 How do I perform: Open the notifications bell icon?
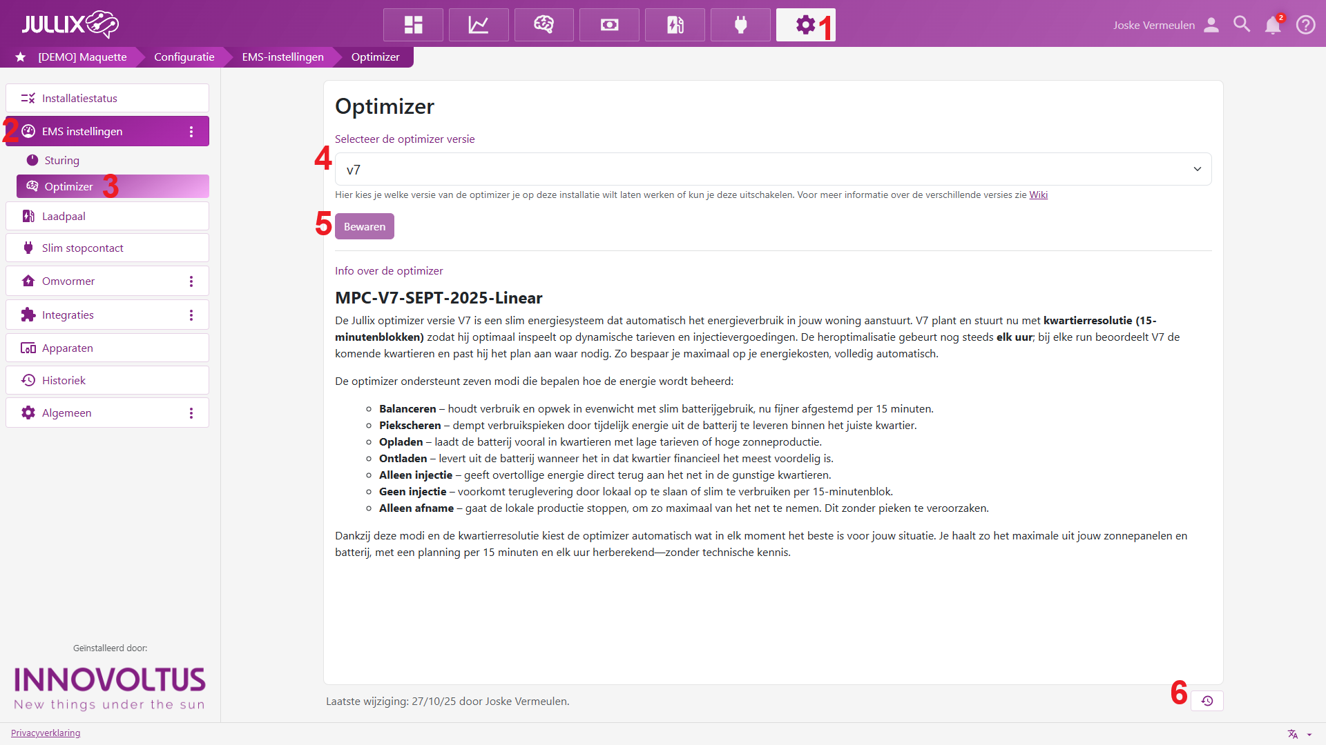pos(1273,25)
